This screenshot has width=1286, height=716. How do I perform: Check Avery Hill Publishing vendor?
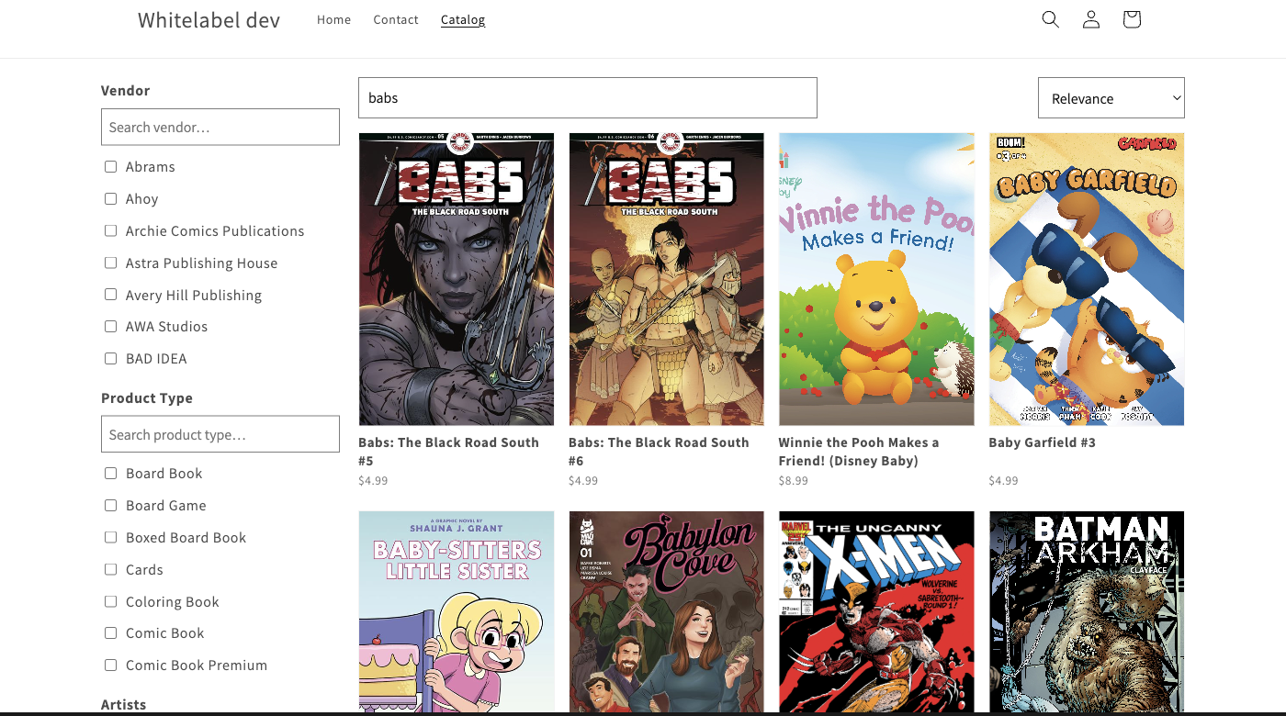click(x=110, y=295)
